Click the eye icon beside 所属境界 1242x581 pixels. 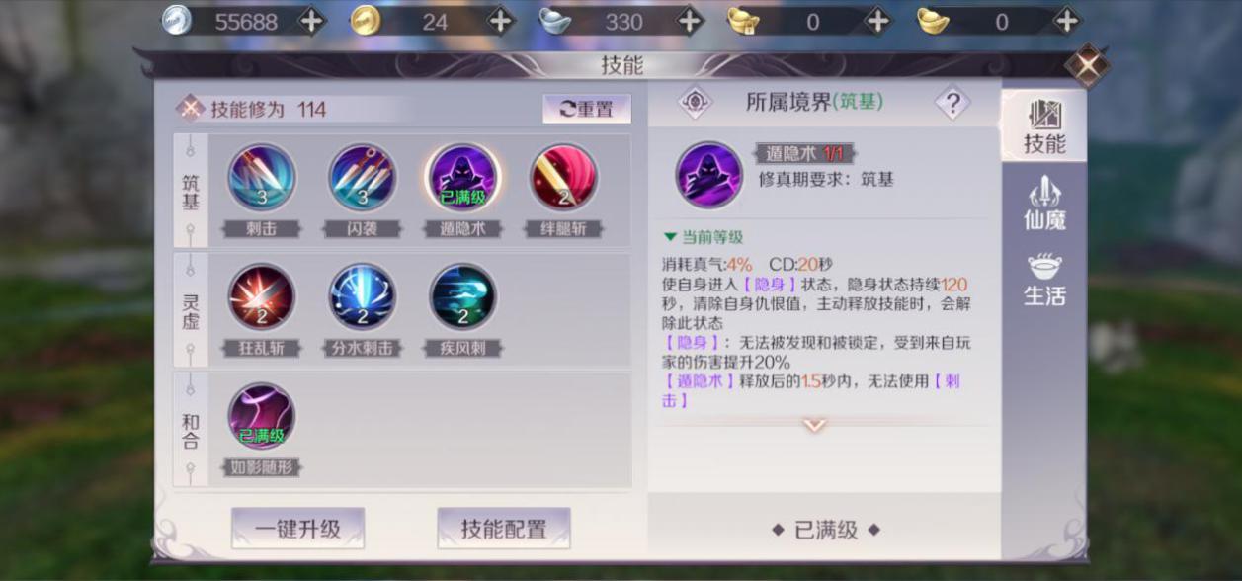[695, 103]
